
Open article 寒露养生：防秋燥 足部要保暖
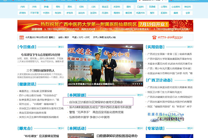click(35, 91)
